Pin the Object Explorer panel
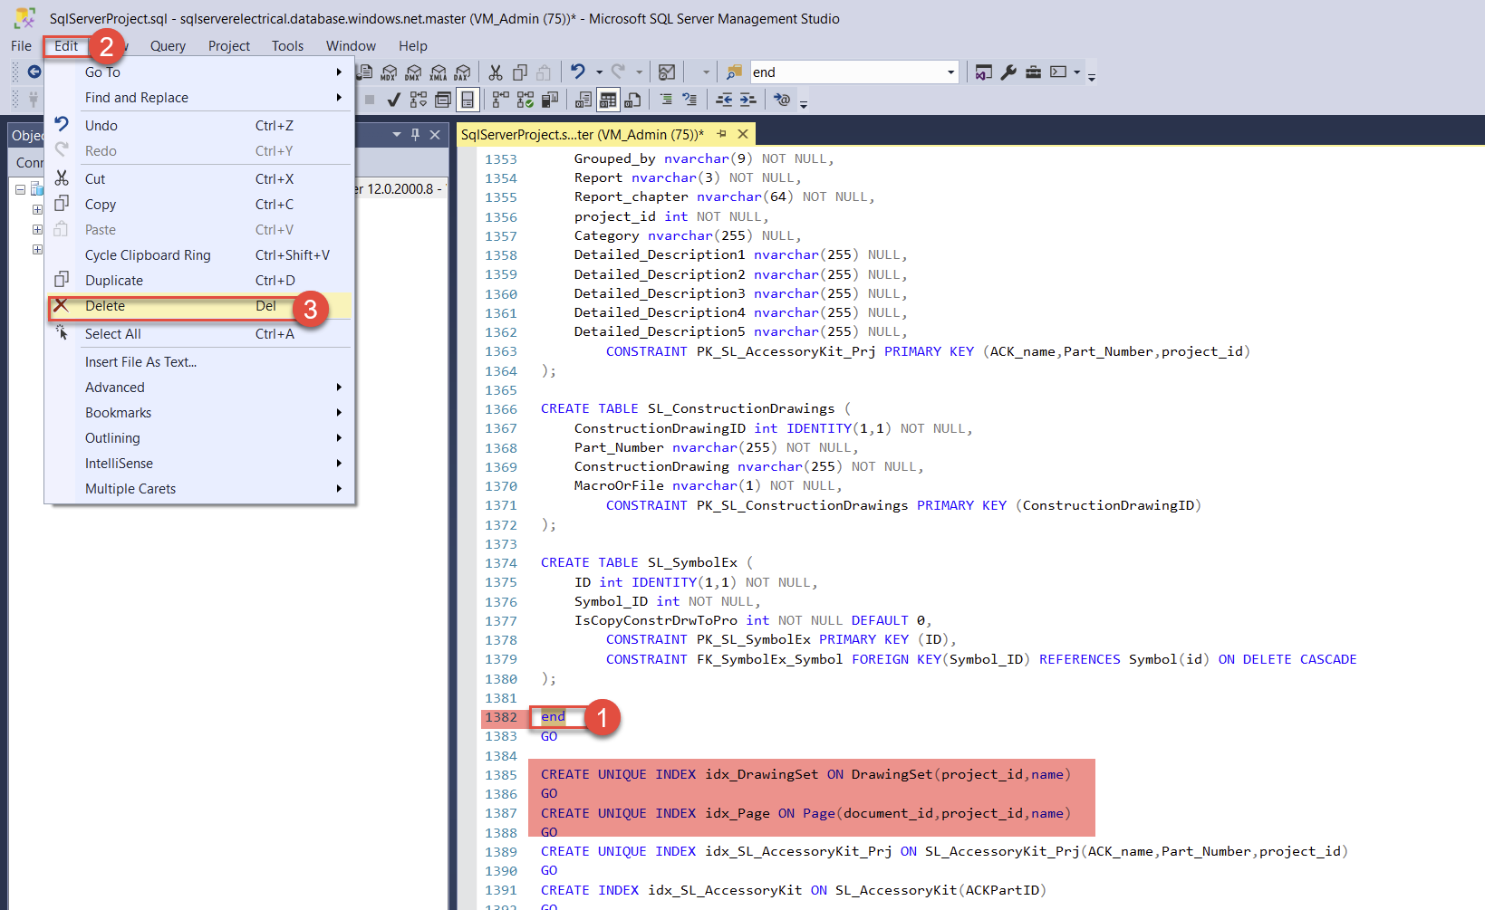The width and height of the screenshot is (1485, 910). 416,134
